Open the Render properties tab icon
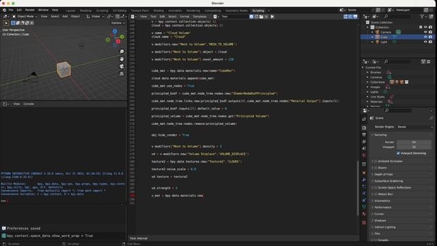The height and width of the screenshot is (246, 437). point(364,128)
